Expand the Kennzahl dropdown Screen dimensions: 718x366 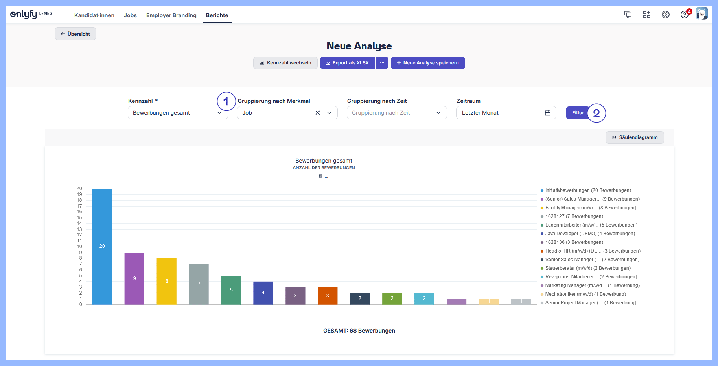(x=219, y=113)
